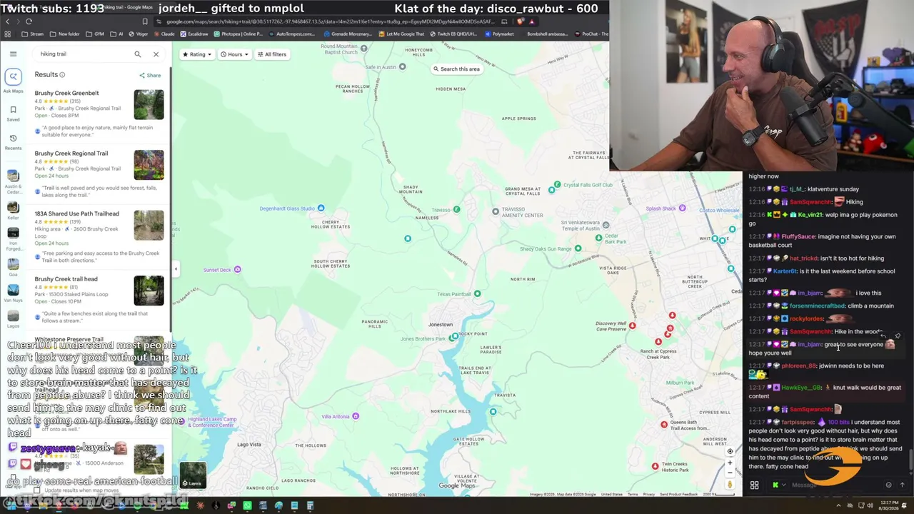Select the Street View pegman
This screenshot has height=514, width=914.
730,485
